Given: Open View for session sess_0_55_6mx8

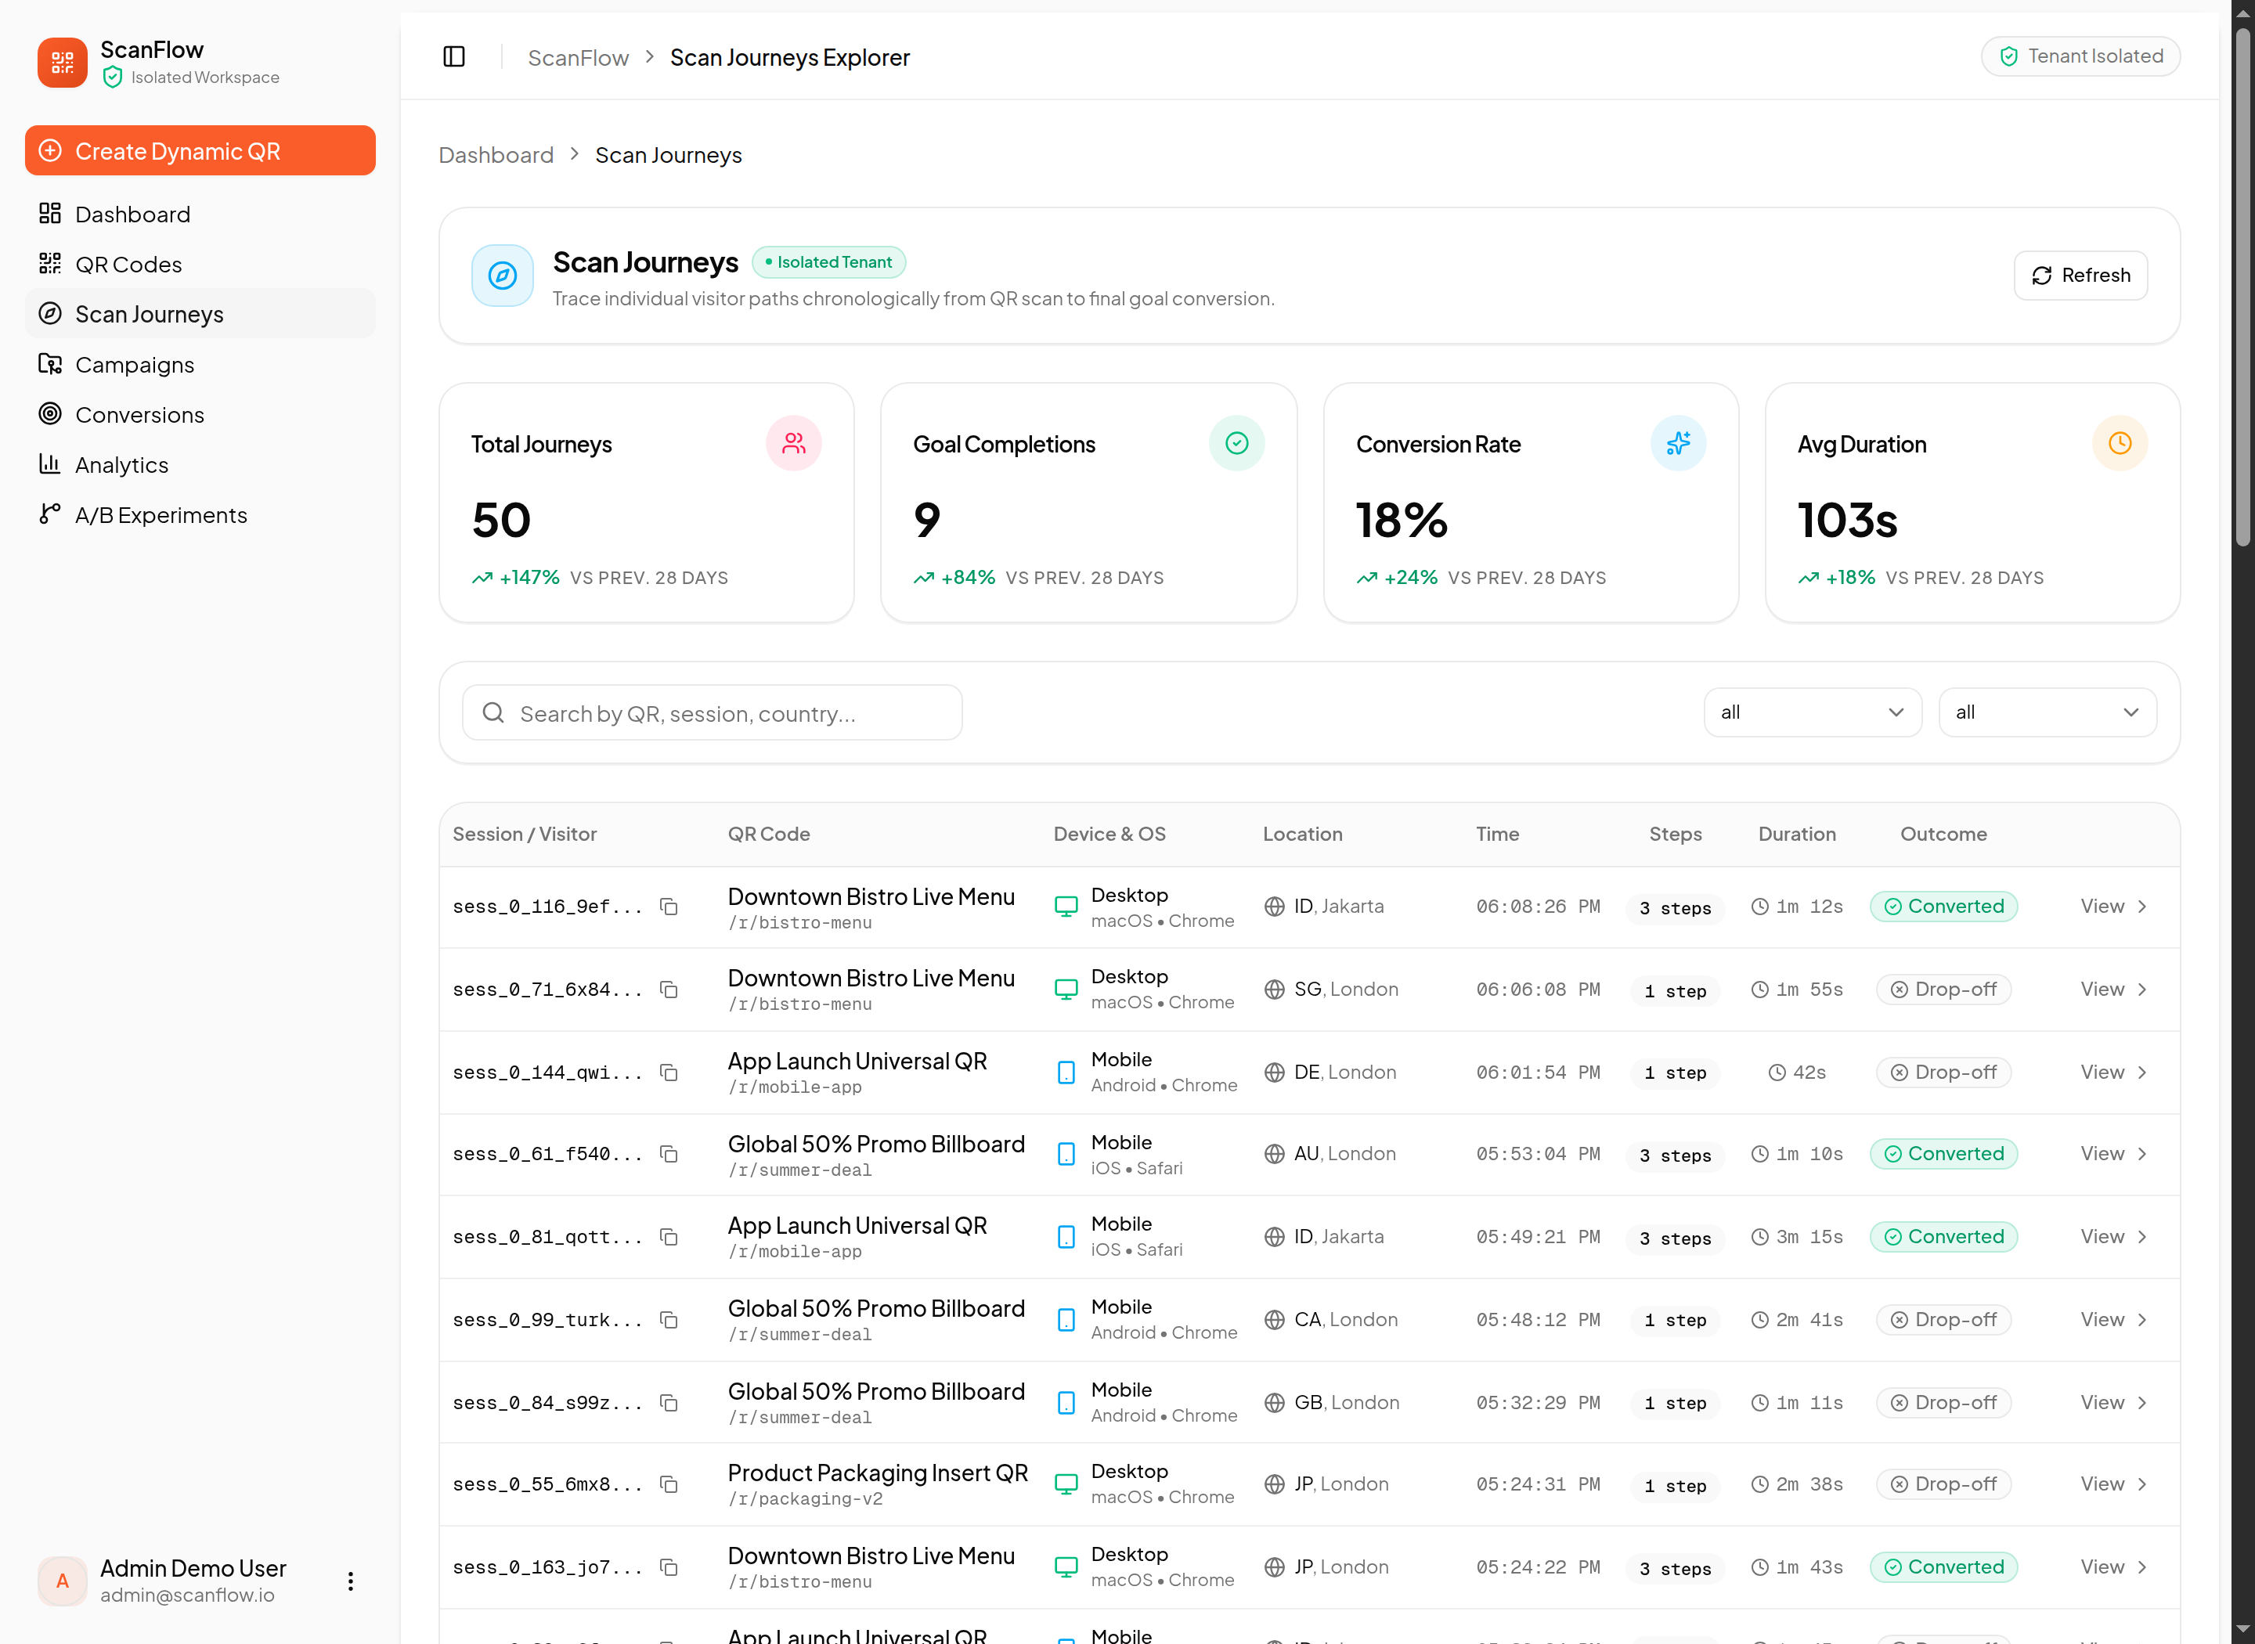Looking at the screenshot, I should coord(2114,1485).
